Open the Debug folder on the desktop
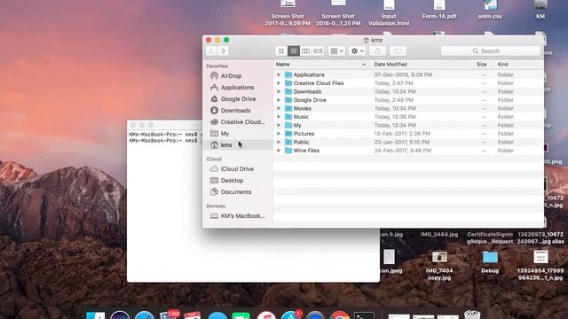568x319 pixels. tap(490, 261)
